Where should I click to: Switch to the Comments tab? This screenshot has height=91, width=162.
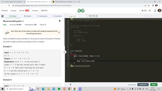57,16
